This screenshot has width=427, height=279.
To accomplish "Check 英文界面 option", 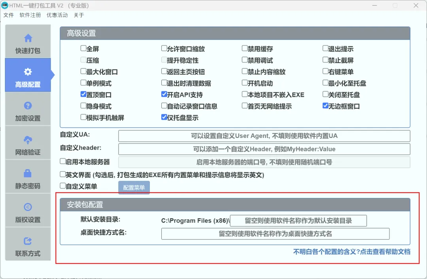I will pyautogui.click(x=62, y=174).
